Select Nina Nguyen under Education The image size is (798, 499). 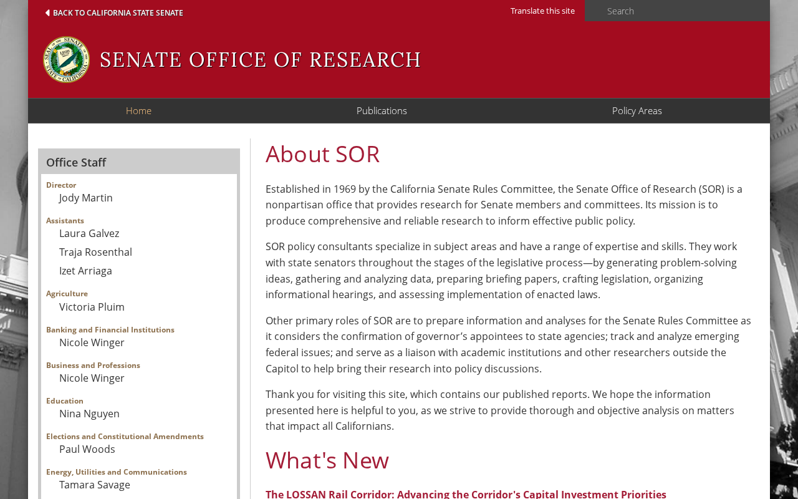89,414
